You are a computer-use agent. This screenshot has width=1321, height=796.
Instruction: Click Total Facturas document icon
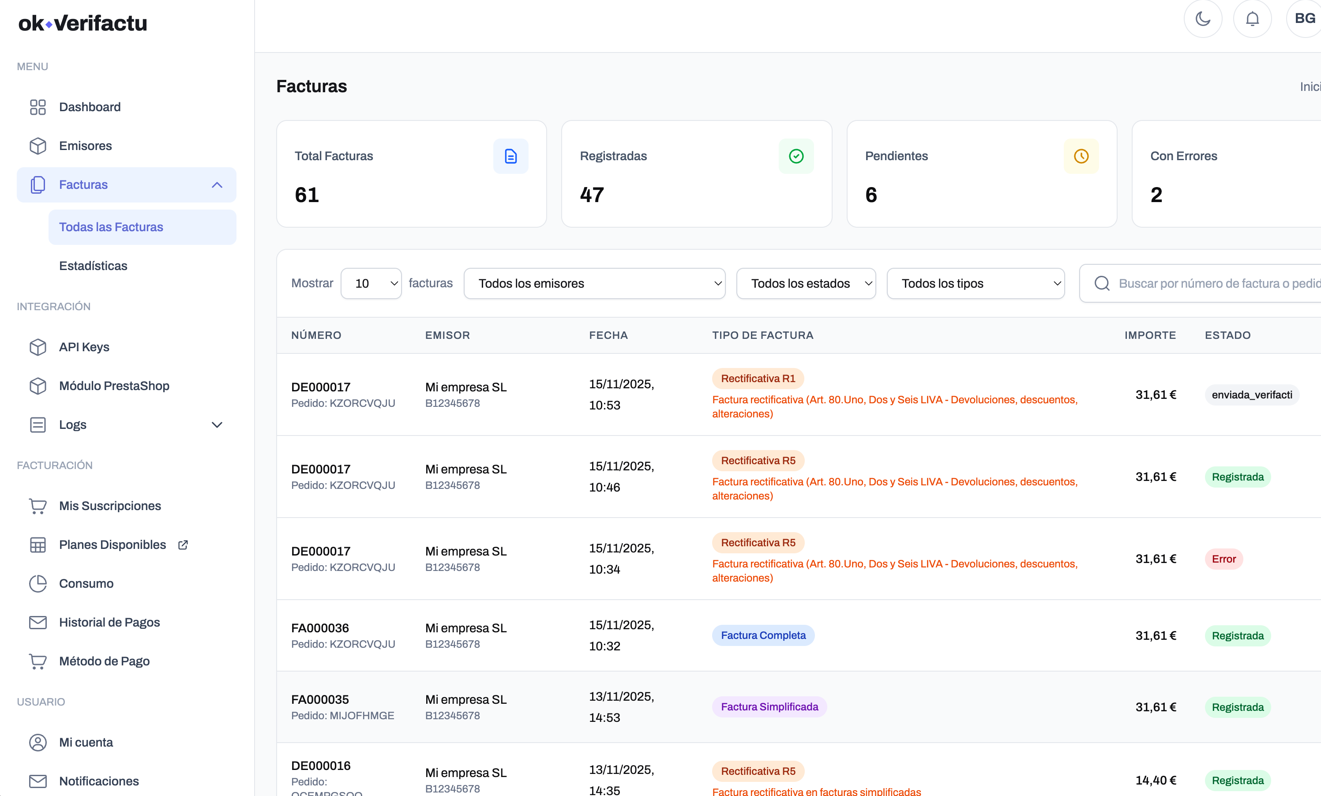coord(510,156)
